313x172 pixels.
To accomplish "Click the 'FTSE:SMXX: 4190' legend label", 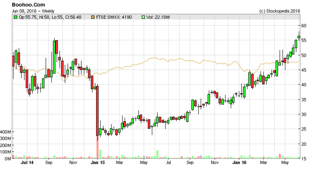I will click(x=114, y=17).
